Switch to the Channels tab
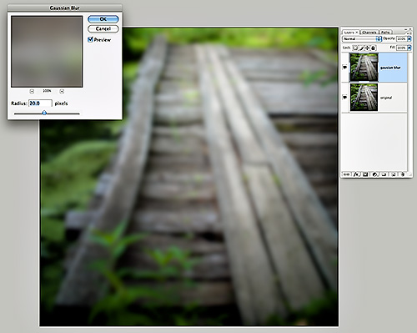 (369, 33)
